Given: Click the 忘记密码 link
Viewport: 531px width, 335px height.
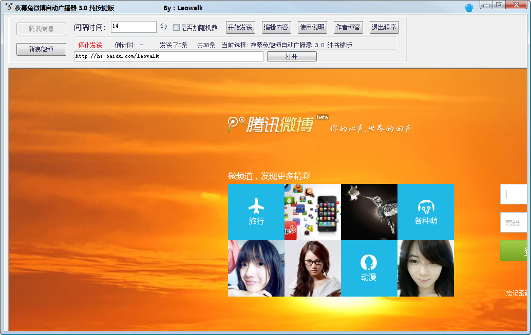Looking at the screenshot, I should click(x=517, y=293).
